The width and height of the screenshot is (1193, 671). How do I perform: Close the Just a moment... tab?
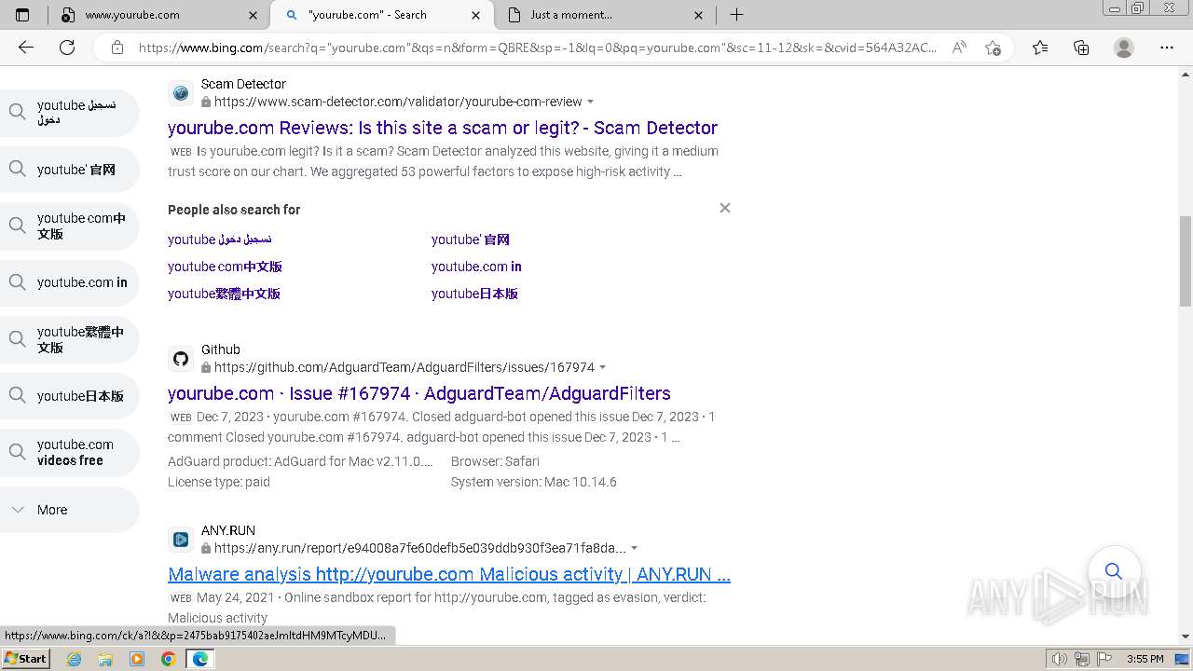[699, 15]
